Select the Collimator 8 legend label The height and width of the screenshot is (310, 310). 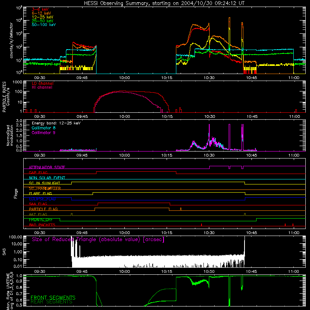pyautogui.click(x=43, y=128)
